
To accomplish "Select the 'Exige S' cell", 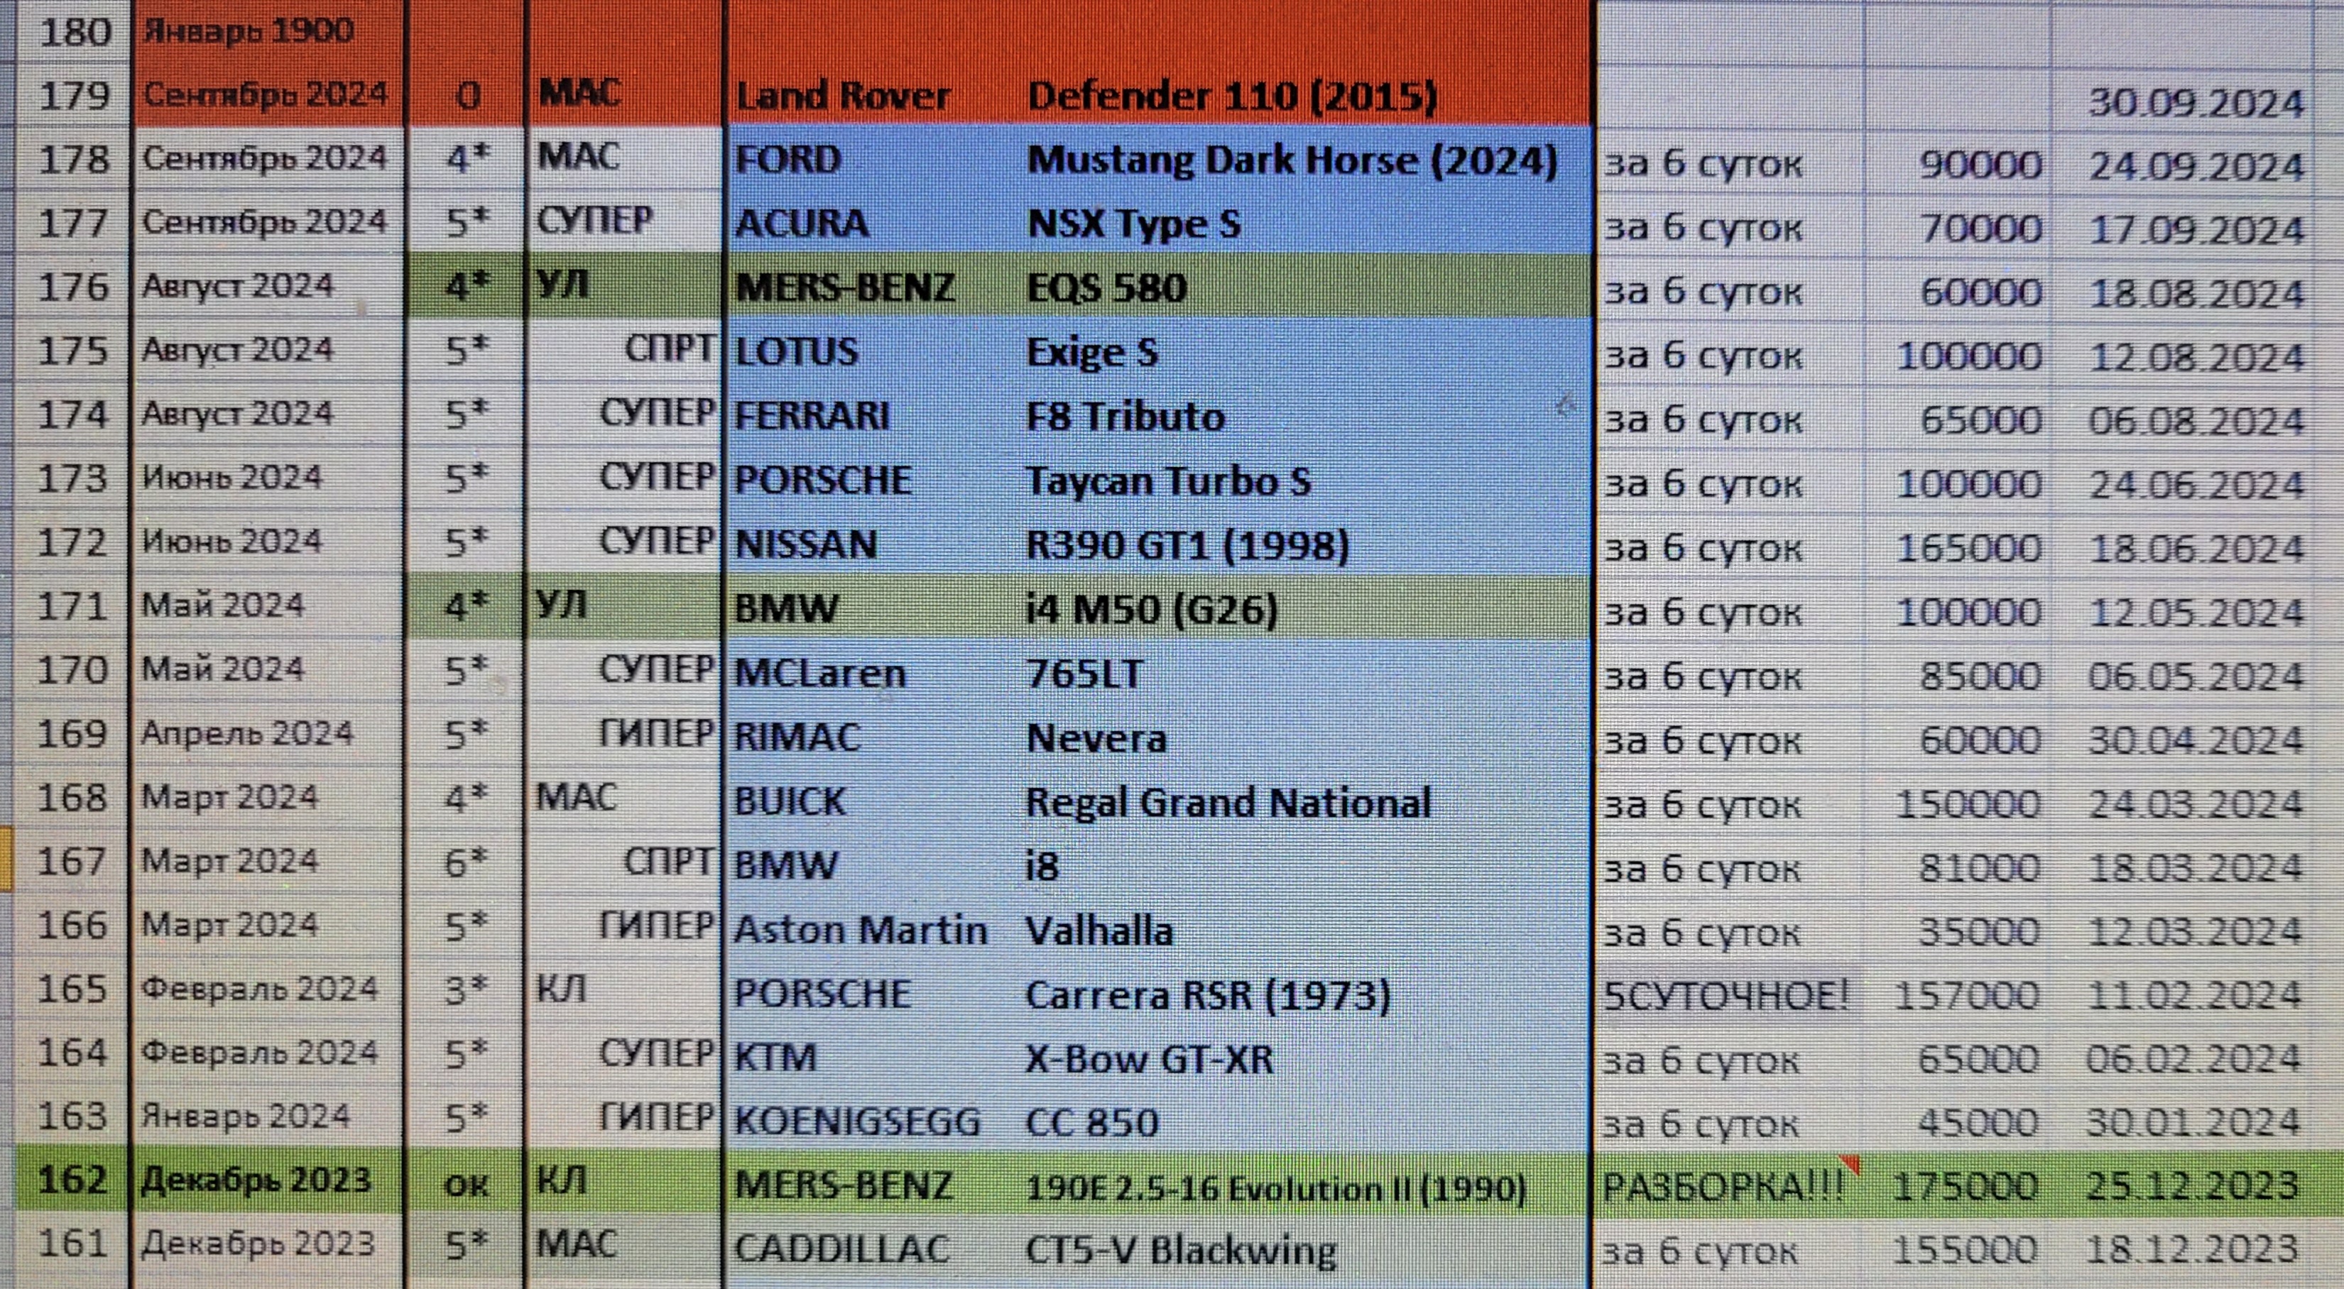I will tap(1307, 351).
